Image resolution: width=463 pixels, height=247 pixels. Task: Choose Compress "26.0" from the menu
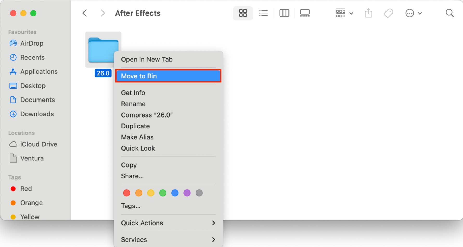click(147, 115)
